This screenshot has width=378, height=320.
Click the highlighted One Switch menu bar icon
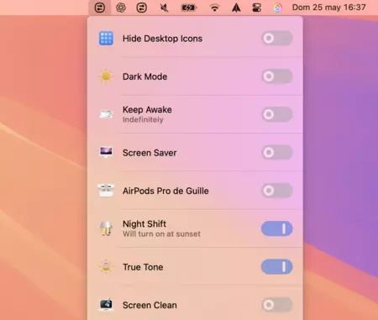click(100, 8)
